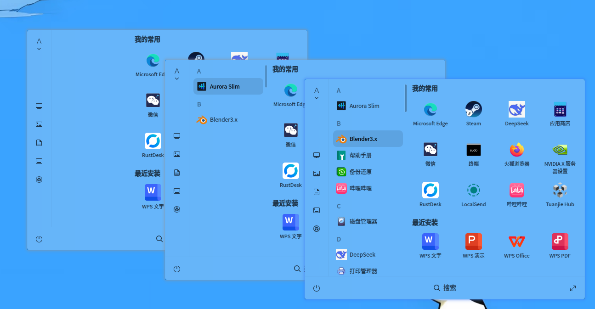
Task: Open Tuanjie Hub
Action: click(x=560, y=194)
